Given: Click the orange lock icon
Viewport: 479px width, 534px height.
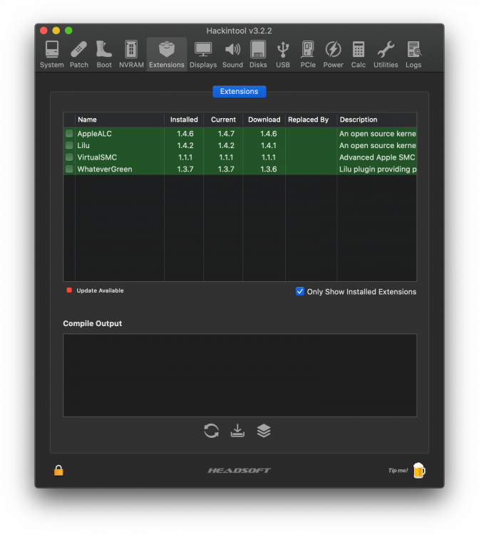Looking at the screenshot, I should point(58,471).
